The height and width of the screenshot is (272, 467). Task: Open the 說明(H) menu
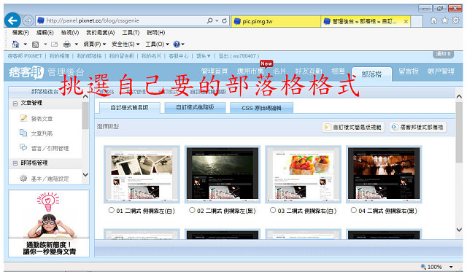pos(155,32)
